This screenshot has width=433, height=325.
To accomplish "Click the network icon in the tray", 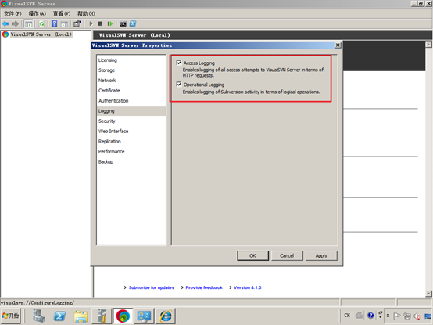I will click(x=407, y=316).
